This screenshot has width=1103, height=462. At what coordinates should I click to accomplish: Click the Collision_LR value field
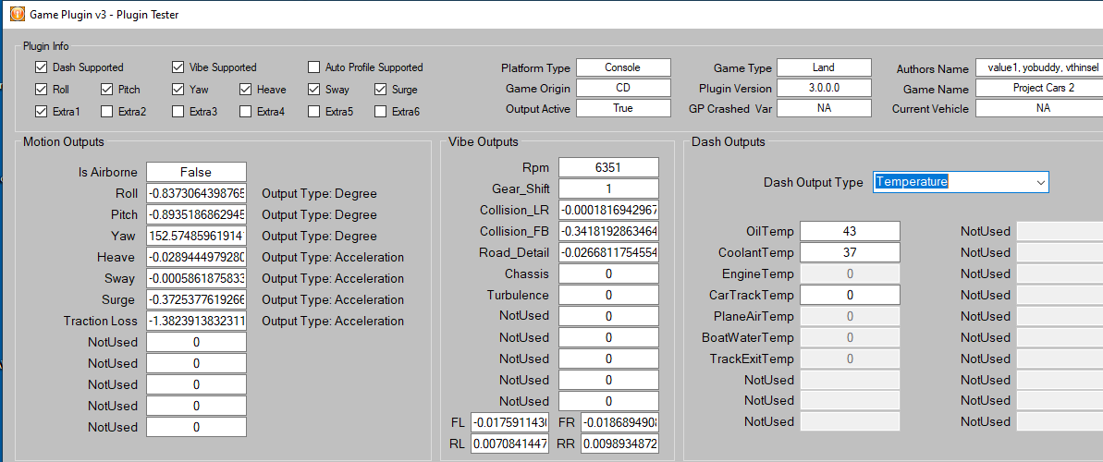(x=608, y=210)
